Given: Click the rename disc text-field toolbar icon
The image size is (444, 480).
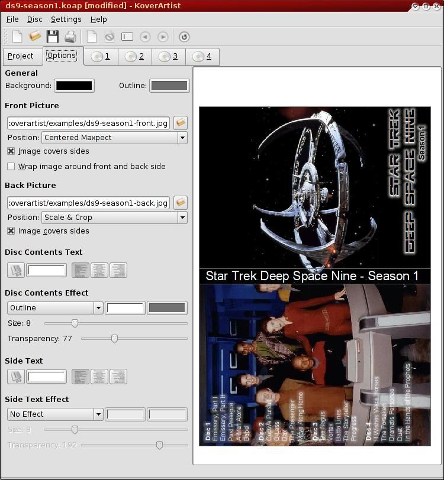Looking at the screenshot, I should coord(127,37).
